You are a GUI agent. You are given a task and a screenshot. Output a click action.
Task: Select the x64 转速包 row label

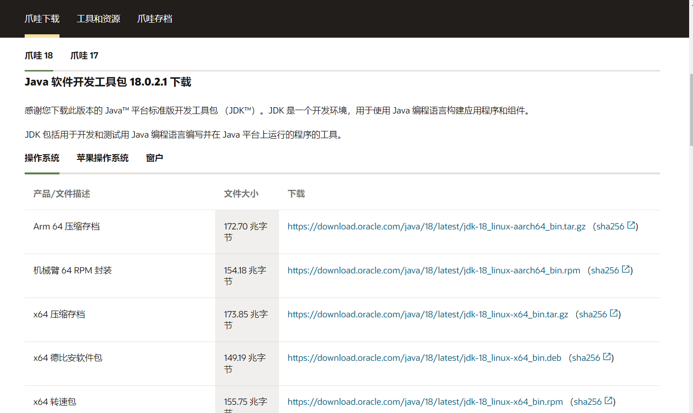click(x=55, y=402)
